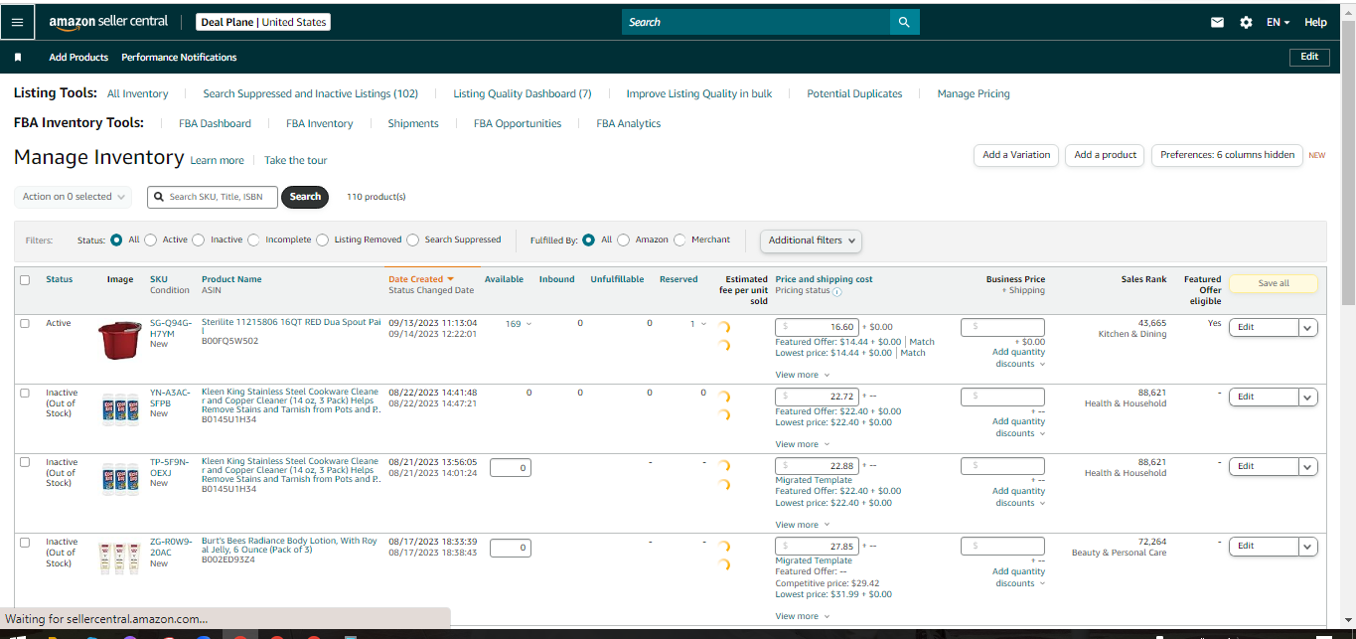The height and width of the screenshot is (639, 1356).
Task: Click the Add a product button
Action: [1105, 155]
